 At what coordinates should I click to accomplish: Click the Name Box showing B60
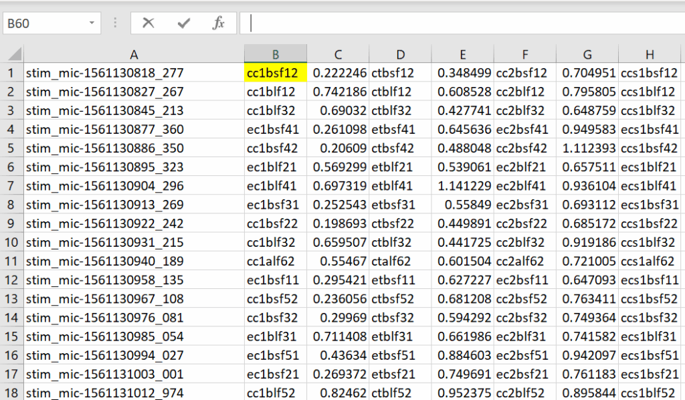pos(43,23)
